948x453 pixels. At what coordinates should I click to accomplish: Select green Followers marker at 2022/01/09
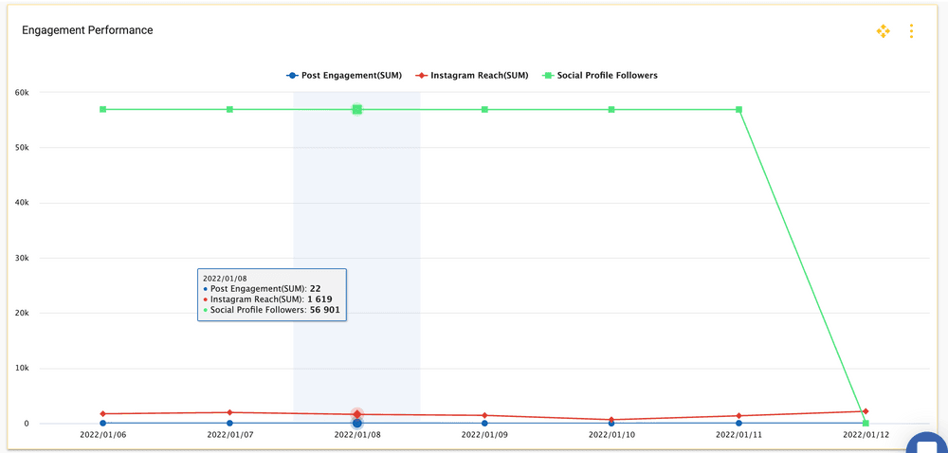(x=484, y=110)
